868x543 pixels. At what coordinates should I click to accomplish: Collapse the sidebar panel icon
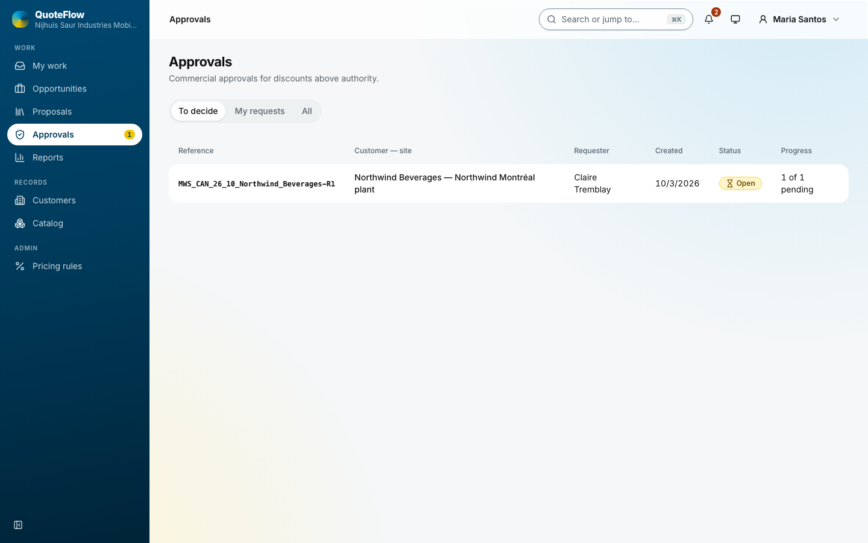coord(18,525)
